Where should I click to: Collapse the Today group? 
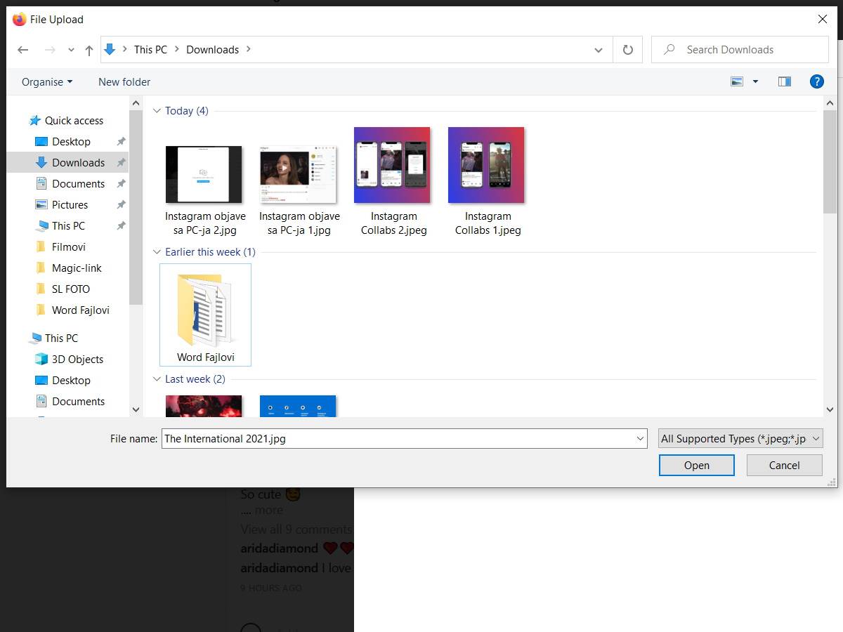click(156, 110)
